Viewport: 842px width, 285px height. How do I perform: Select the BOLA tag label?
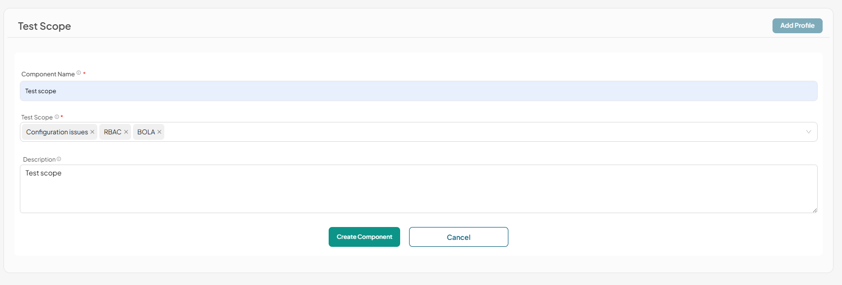[x=146, y=132]
